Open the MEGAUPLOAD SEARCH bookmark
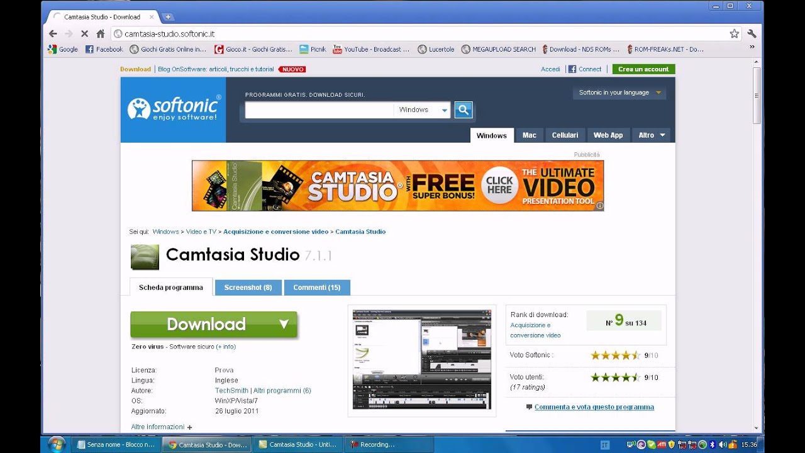This screenshot has height=453, width=805. [499, 49]
